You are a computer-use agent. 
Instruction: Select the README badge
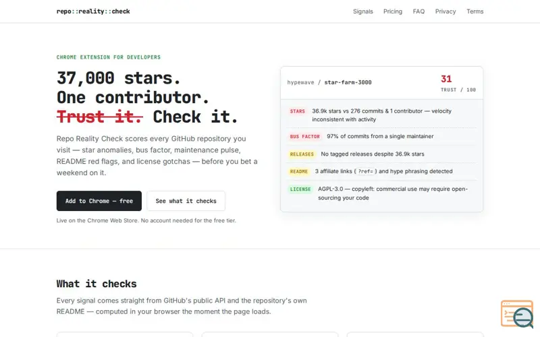[x=298, y=171]
